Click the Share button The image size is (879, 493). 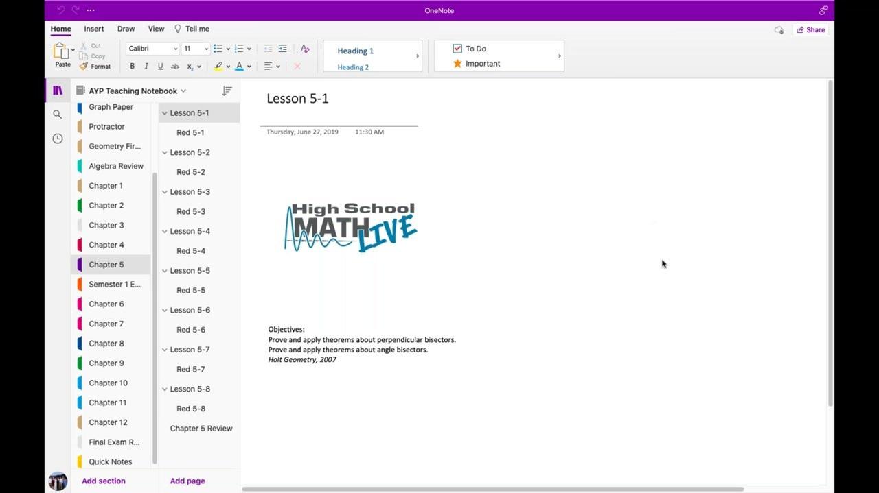[810, 30]
